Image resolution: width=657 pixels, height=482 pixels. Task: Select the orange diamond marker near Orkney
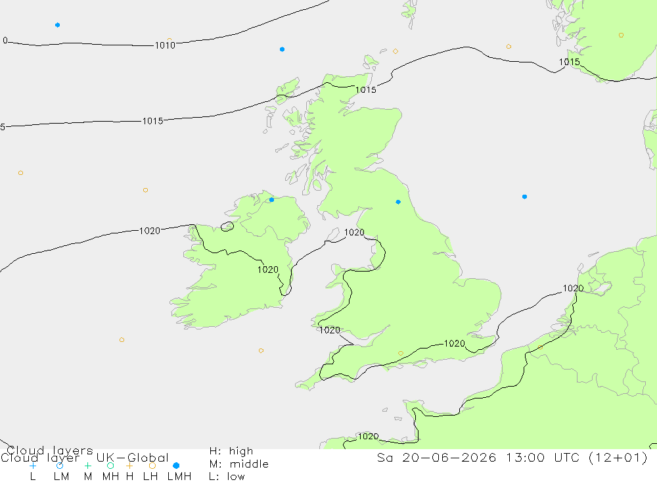tap(395, 51)
